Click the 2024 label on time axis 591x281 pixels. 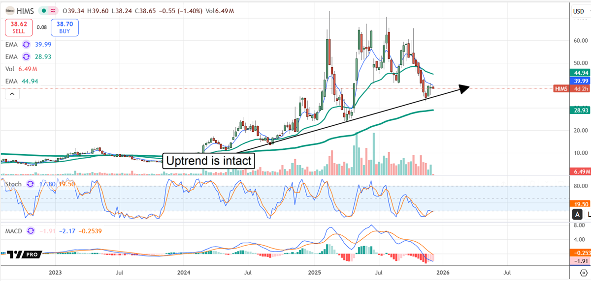tap(184, 272)
